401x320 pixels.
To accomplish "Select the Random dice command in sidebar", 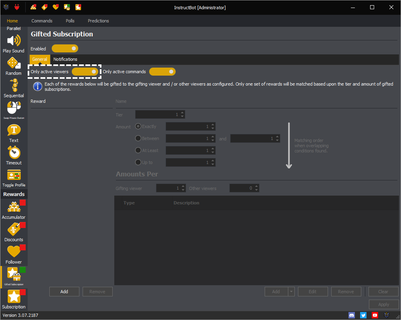I will (14, 66).
